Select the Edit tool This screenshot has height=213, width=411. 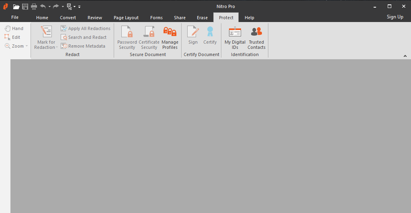pos(12,37)
